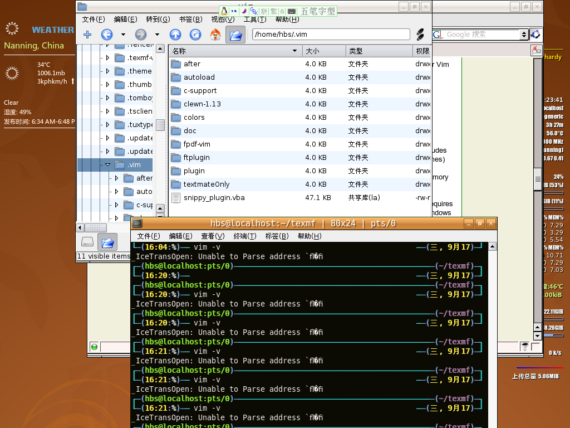Screen dimensions: 570x428
Task: Click the browser throbber icon beside search
Action: [x=535, y=35]
